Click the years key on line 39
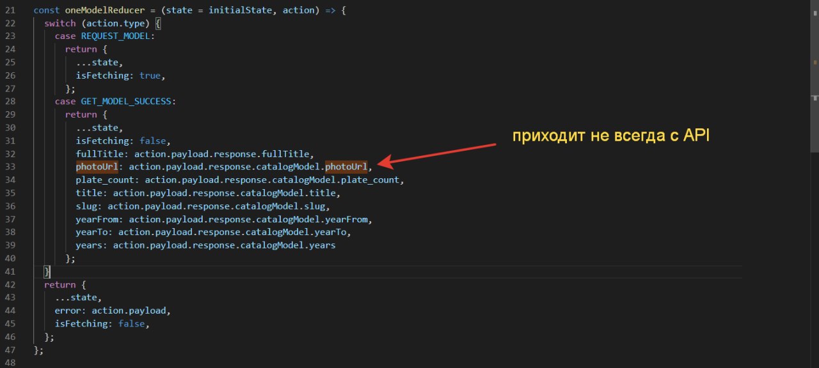Viewport: 819px width, 368px height. pyautogui.click(x=89, y=245)
